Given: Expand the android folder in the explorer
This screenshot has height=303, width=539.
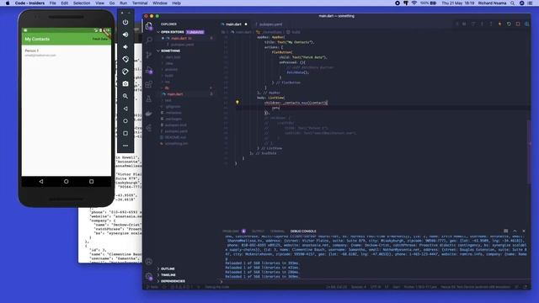Looking at the screenshot, I should [171, 69].
